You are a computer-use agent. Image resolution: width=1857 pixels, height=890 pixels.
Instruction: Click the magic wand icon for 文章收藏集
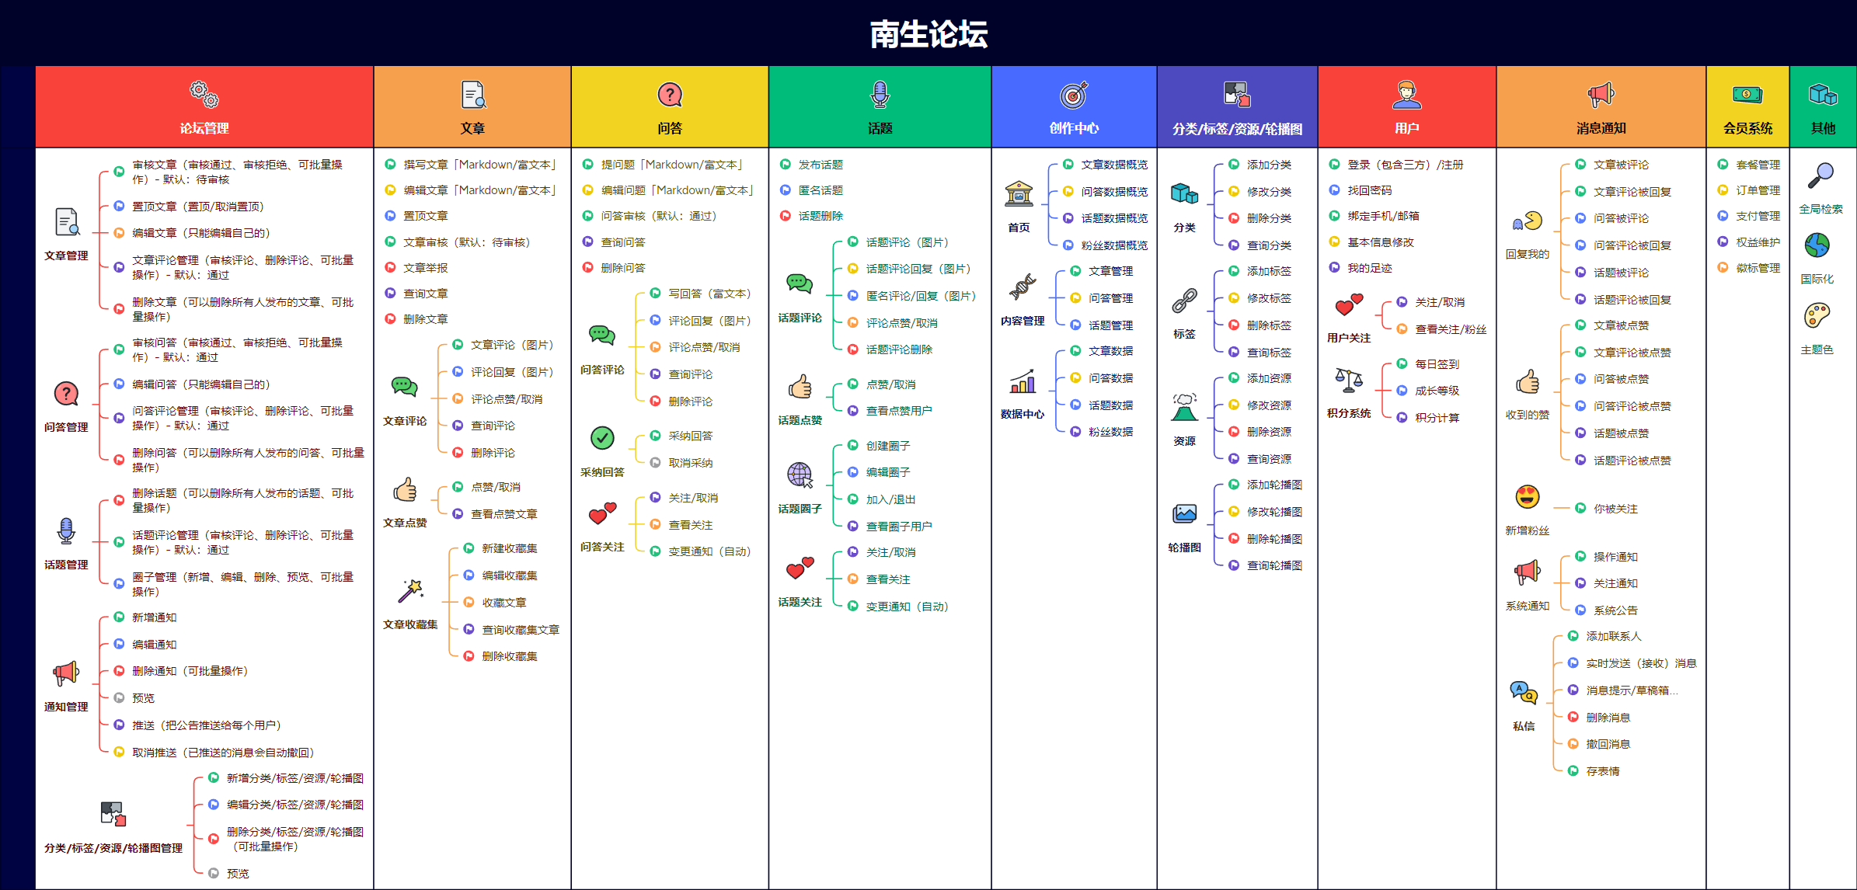tap(410, 591)
